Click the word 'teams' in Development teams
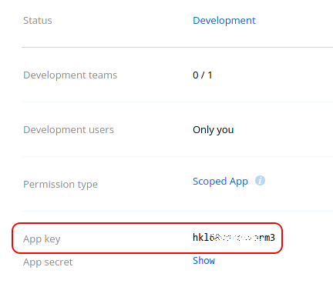This screenshot has width=333, height=287. [103, 75]
